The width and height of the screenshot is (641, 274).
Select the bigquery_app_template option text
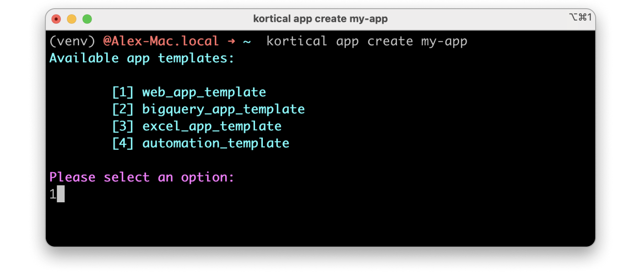click(x=223, y=109)
